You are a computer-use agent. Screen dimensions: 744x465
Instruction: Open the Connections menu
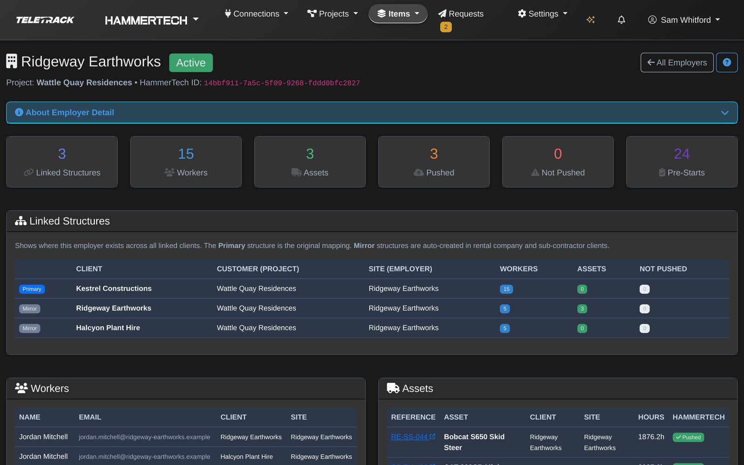pos(256,14)
